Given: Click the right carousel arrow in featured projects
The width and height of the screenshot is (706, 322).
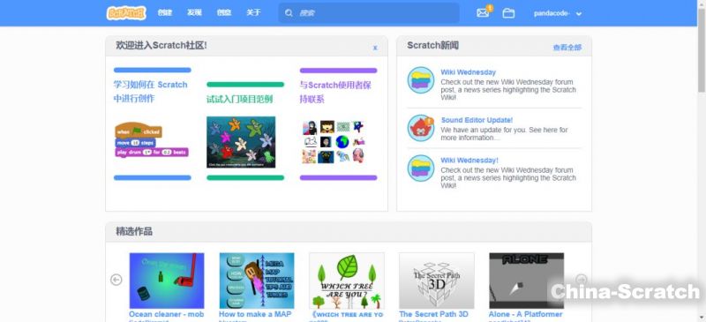Looking at the screenshot, I should [582, 280].
